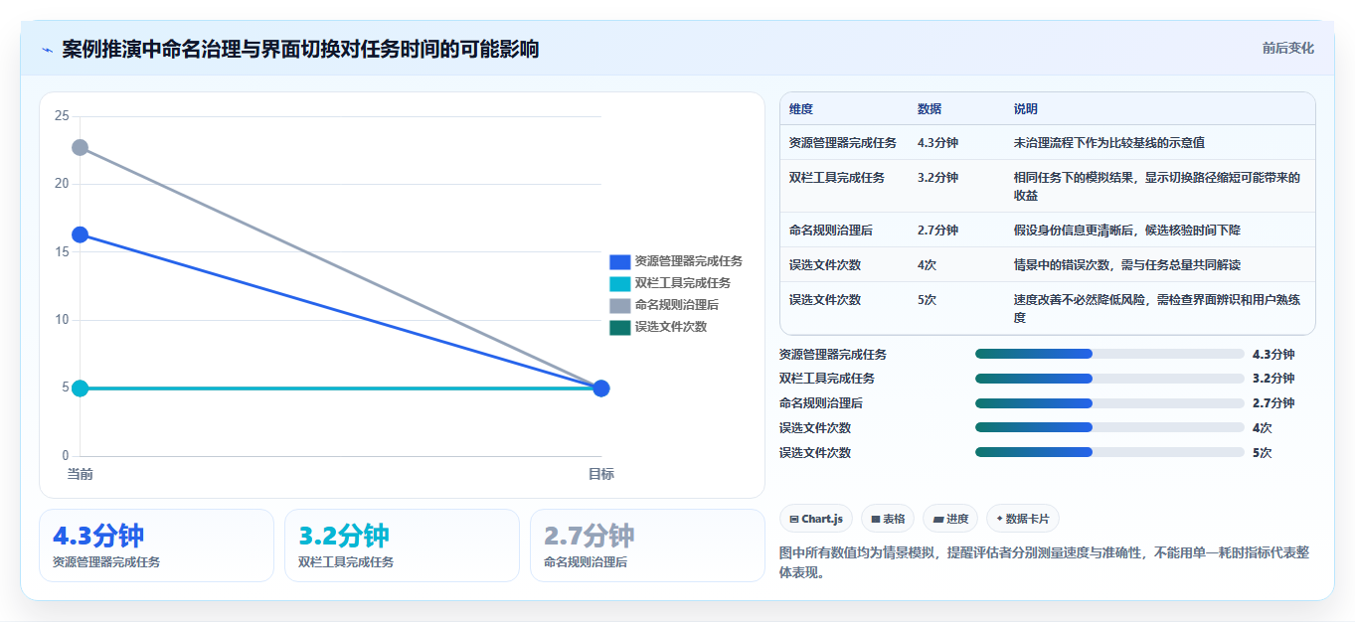
Task: Click the 4.3分钟 value beside the progress bars
Action: (x=1273, y=354)
